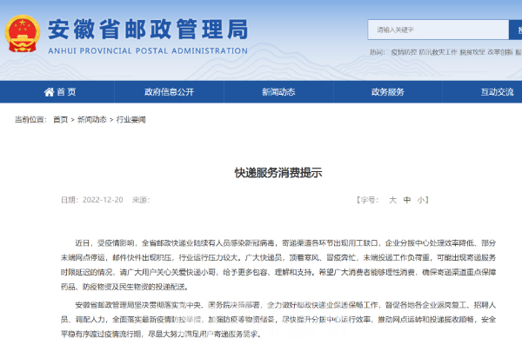Click the national emblem logo
This screenshot has height=345, width=522.
point(23,34)
